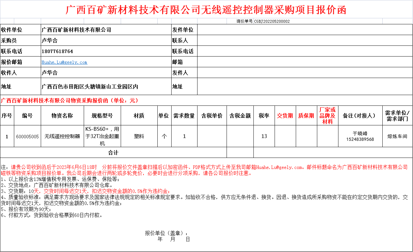Click empty 含税金额 cell in row 1
Screen dimensions: 413x252
pos(240,136)
